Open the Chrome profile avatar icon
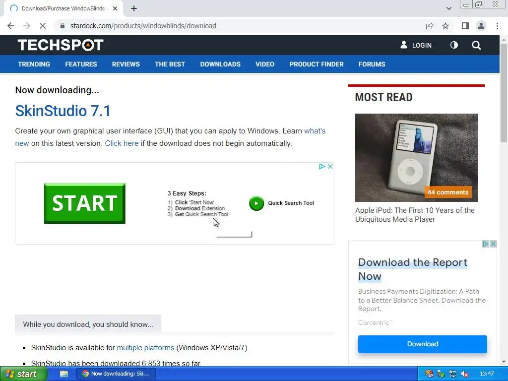The height and width of the screenshot is (381, 508). click(x=481, y=26)
